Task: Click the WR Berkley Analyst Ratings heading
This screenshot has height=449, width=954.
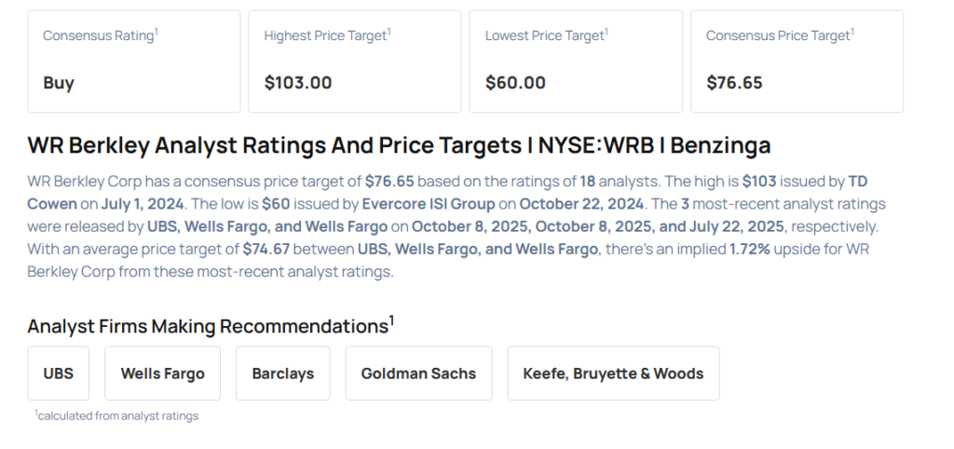Action: [x=399, y=146]
